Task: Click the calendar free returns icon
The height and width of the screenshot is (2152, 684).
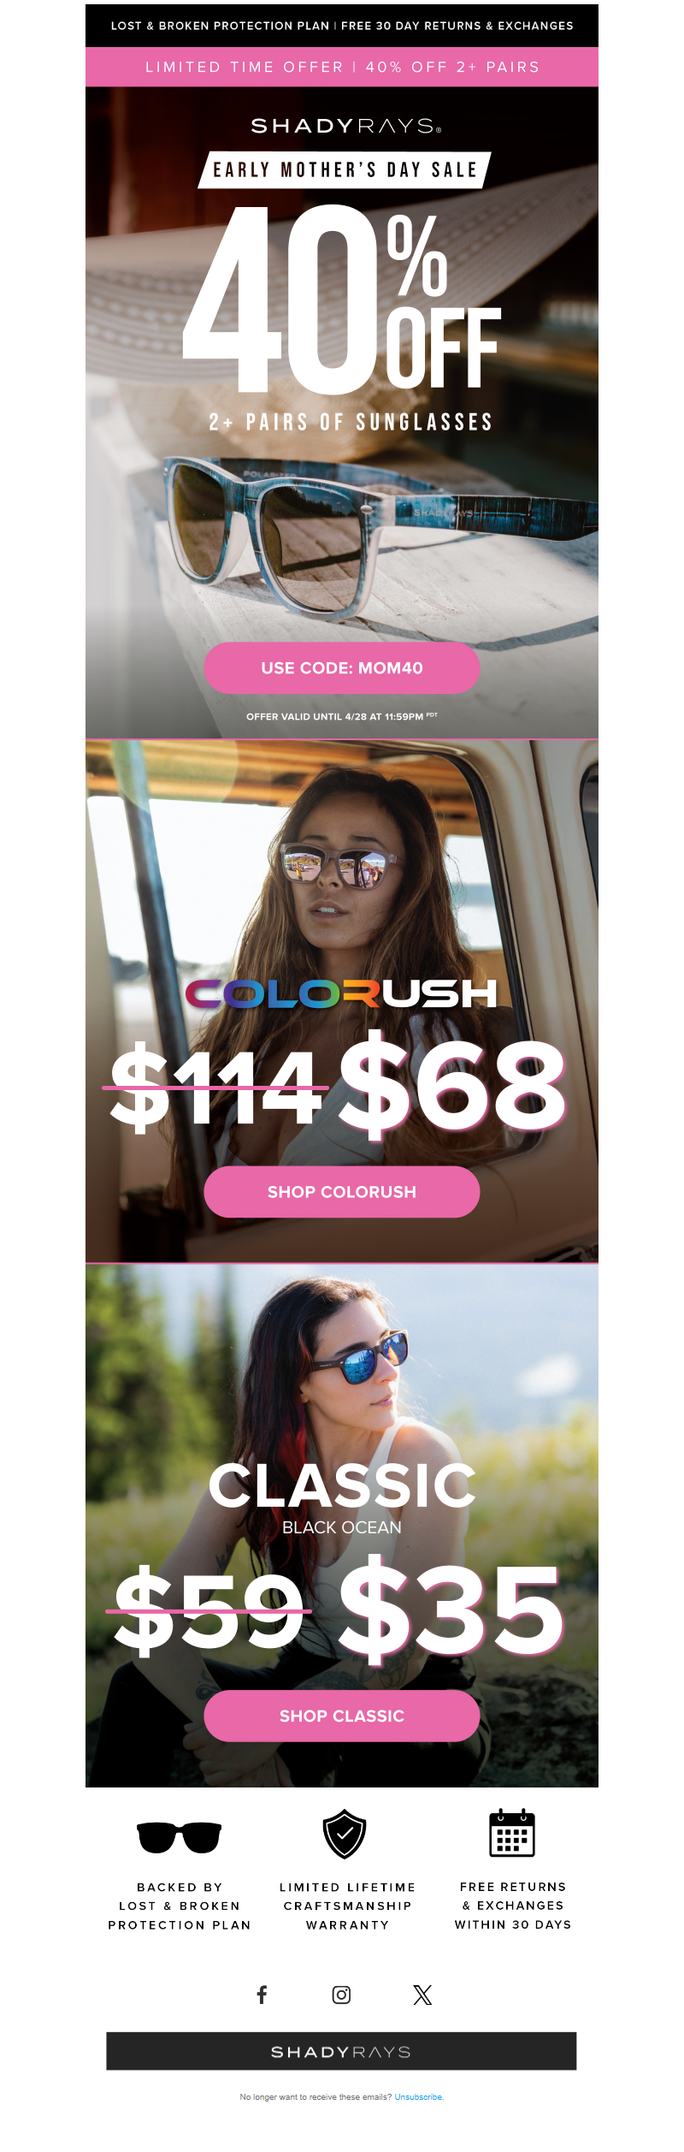Action: point(512,1833)
